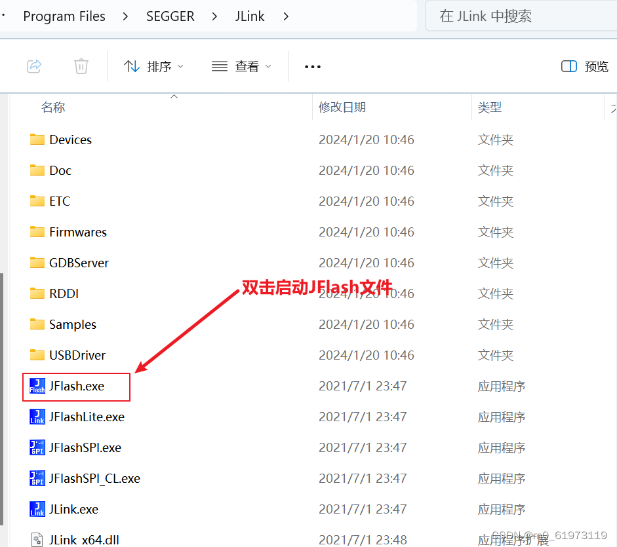Select the ETC folder icon

coord(37,201)
